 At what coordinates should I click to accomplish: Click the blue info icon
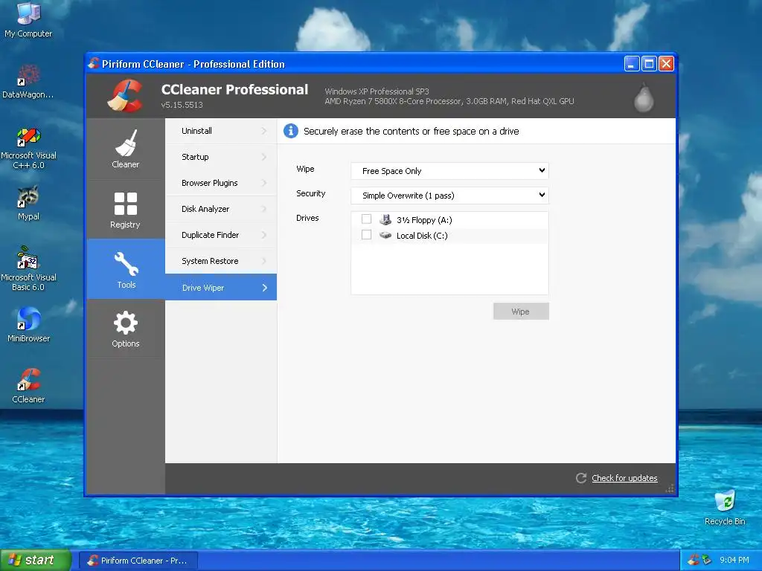point(291,131)
